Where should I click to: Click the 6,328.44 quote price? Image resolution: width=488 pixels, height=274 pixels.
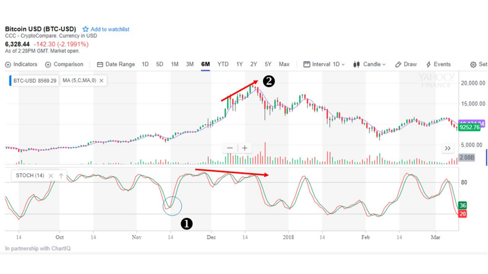pos(18,44)
